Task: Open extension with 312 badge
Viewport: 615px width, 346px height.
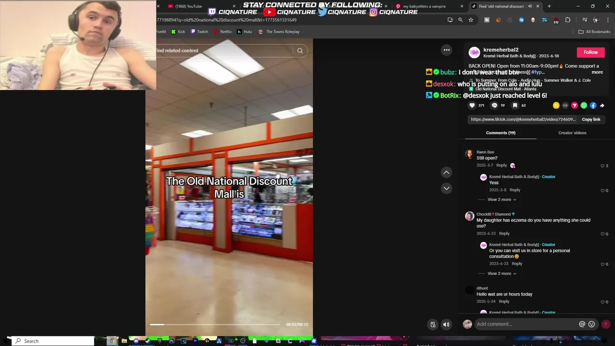Action: coord(556,20)
